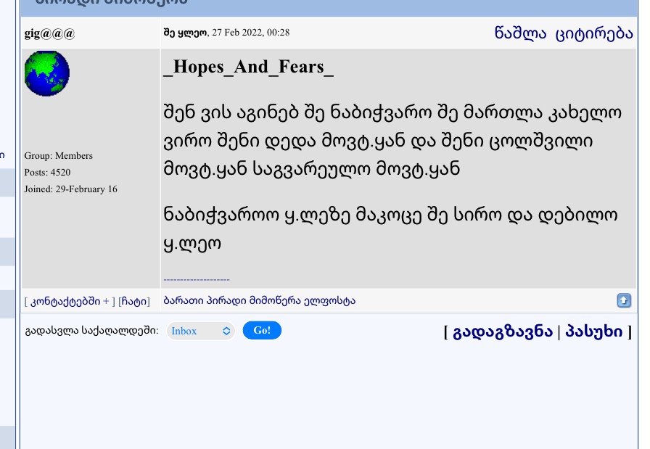Viewport: 650px width, 449px height.
Task: Add sender via კონტაქტებში + link
Action: [70, 302]
